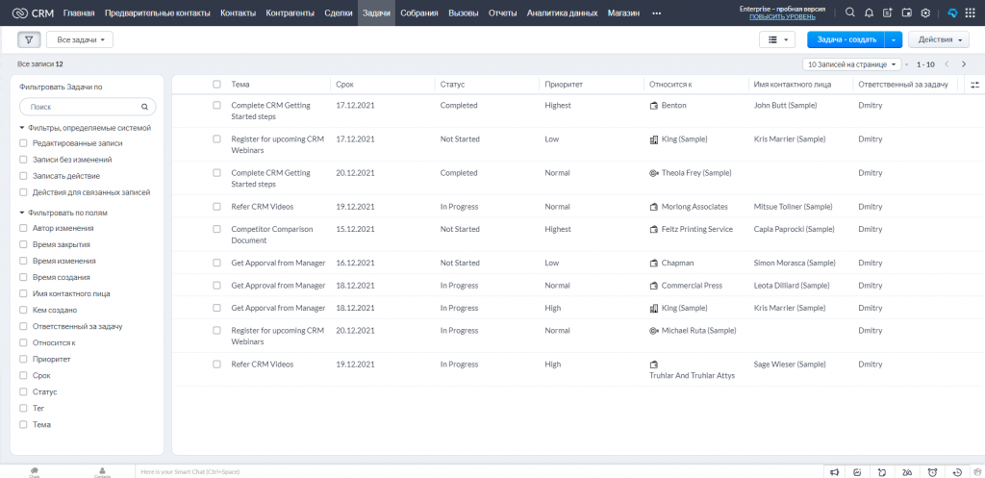Click the Срок column header
This screenshot has height=478, width=985.
click(x=343, y=85)
